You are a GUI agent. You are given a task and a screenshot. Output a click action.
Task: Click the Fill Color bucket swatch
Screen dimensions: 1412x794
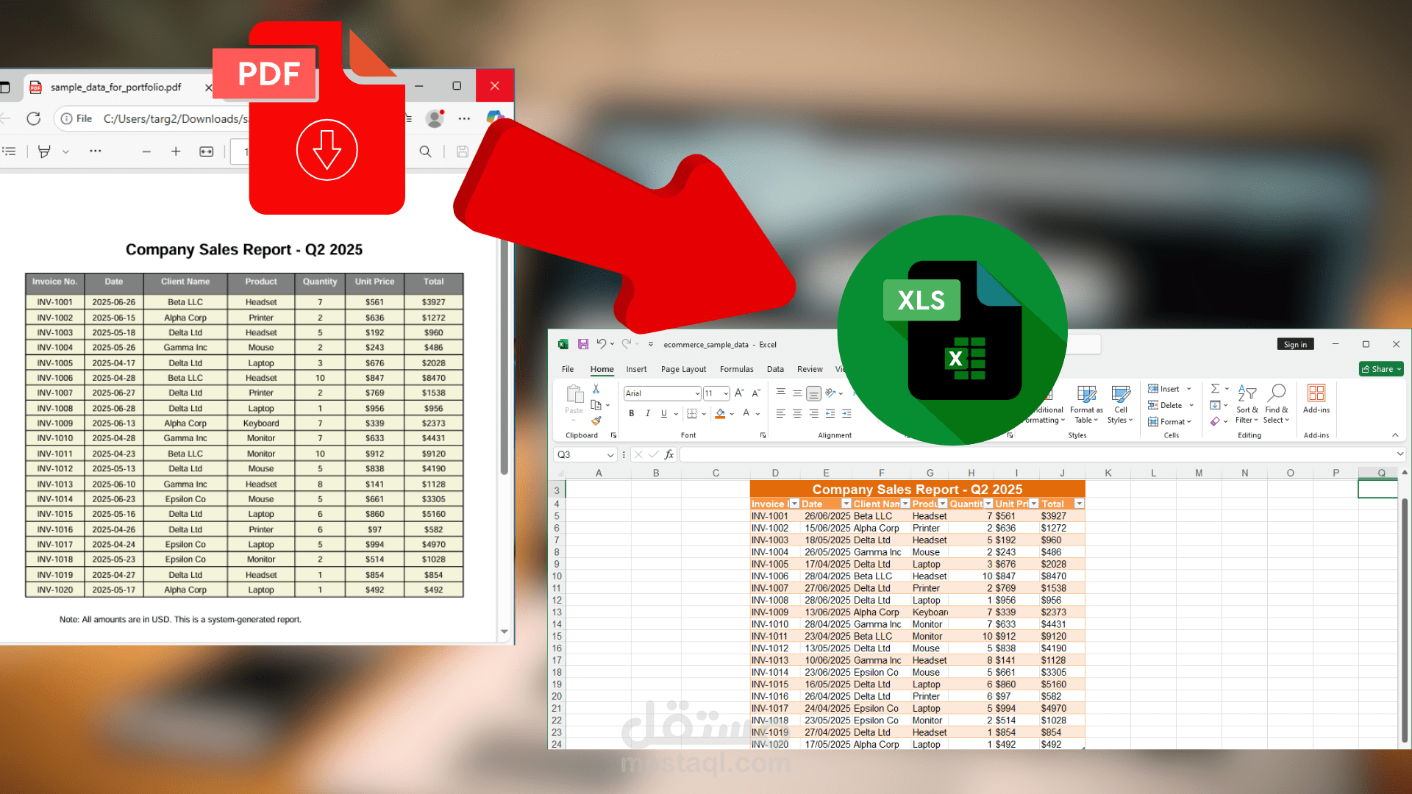(x=721, y=414)
